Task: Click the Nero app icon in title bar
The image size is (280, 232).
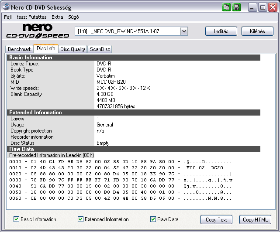Action: point(6,7)
